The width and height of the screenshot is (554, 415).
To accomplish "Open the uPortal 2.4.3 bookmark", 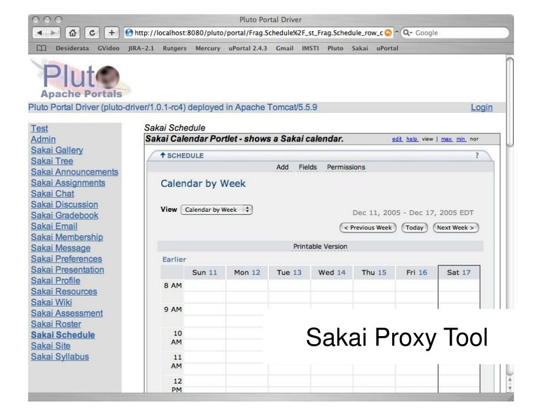I will click(248, 48).
